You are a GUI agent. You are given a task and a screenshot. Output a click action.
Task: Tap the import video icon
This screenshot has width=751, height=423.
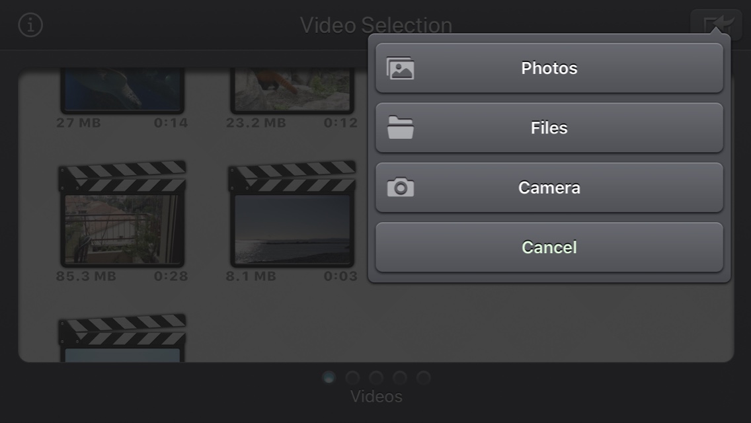716,24
